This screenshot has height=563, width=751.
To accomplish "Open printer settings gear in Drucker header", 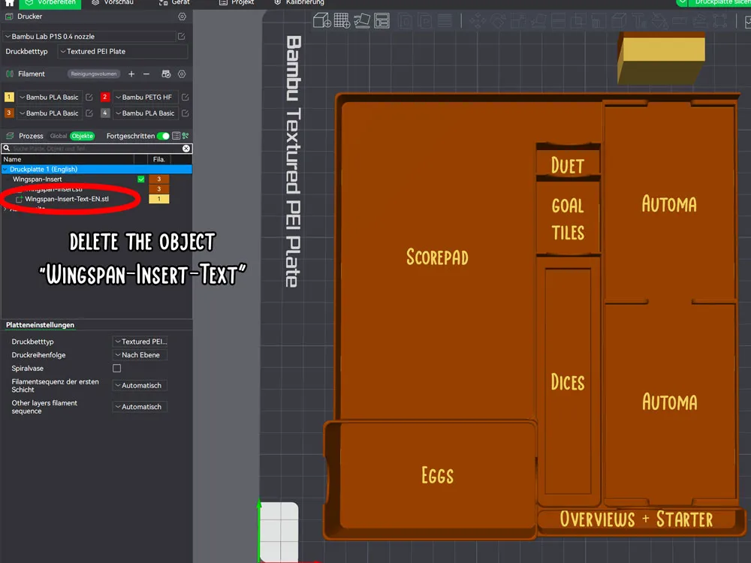I will [182, 17].
